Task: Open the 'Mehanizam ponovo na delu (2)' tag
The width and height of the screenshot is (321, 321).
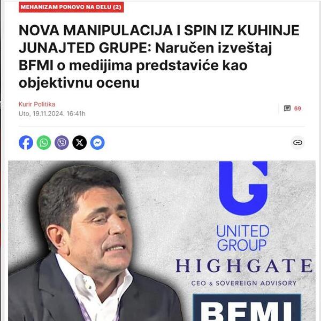Action: (x=71, y=7)
